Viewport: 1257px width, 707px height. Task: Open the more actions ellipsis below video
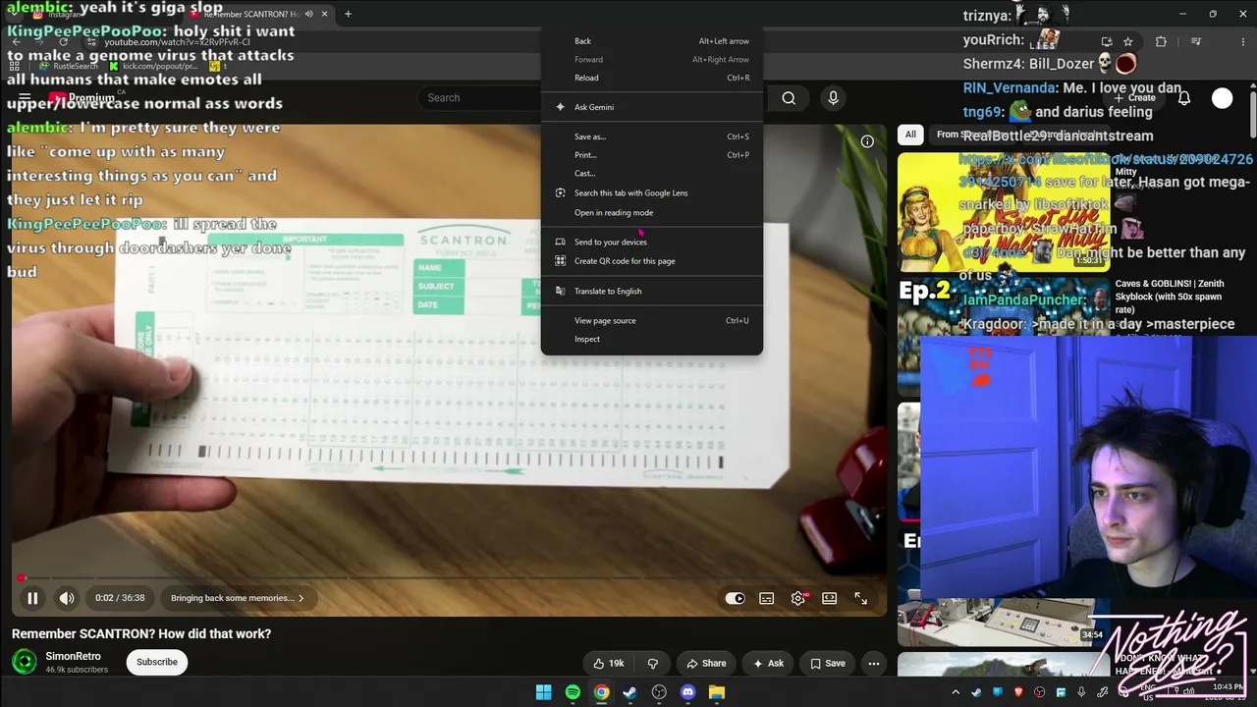tap(873, 664)
